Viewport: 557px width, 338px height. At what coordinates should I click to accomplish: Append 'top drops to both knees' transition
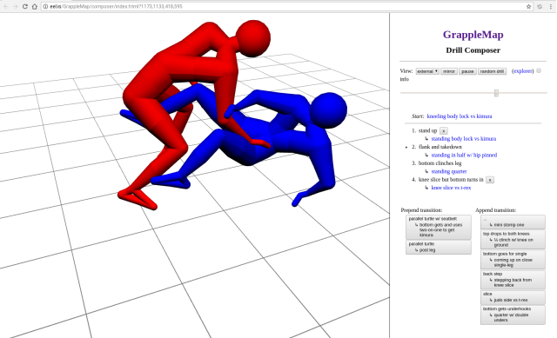[513, 240]
